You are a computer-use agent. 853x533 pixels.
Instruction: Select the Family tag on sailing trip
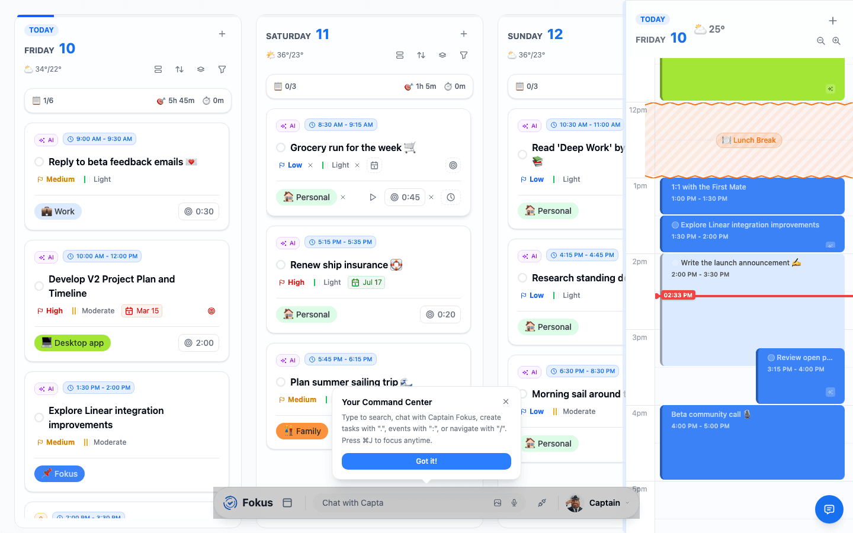coord(302,431)
